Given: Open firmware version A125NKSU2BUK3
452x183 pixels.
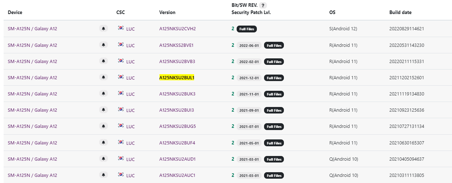Looking at the screenshot, I should [x=177, y=94].
